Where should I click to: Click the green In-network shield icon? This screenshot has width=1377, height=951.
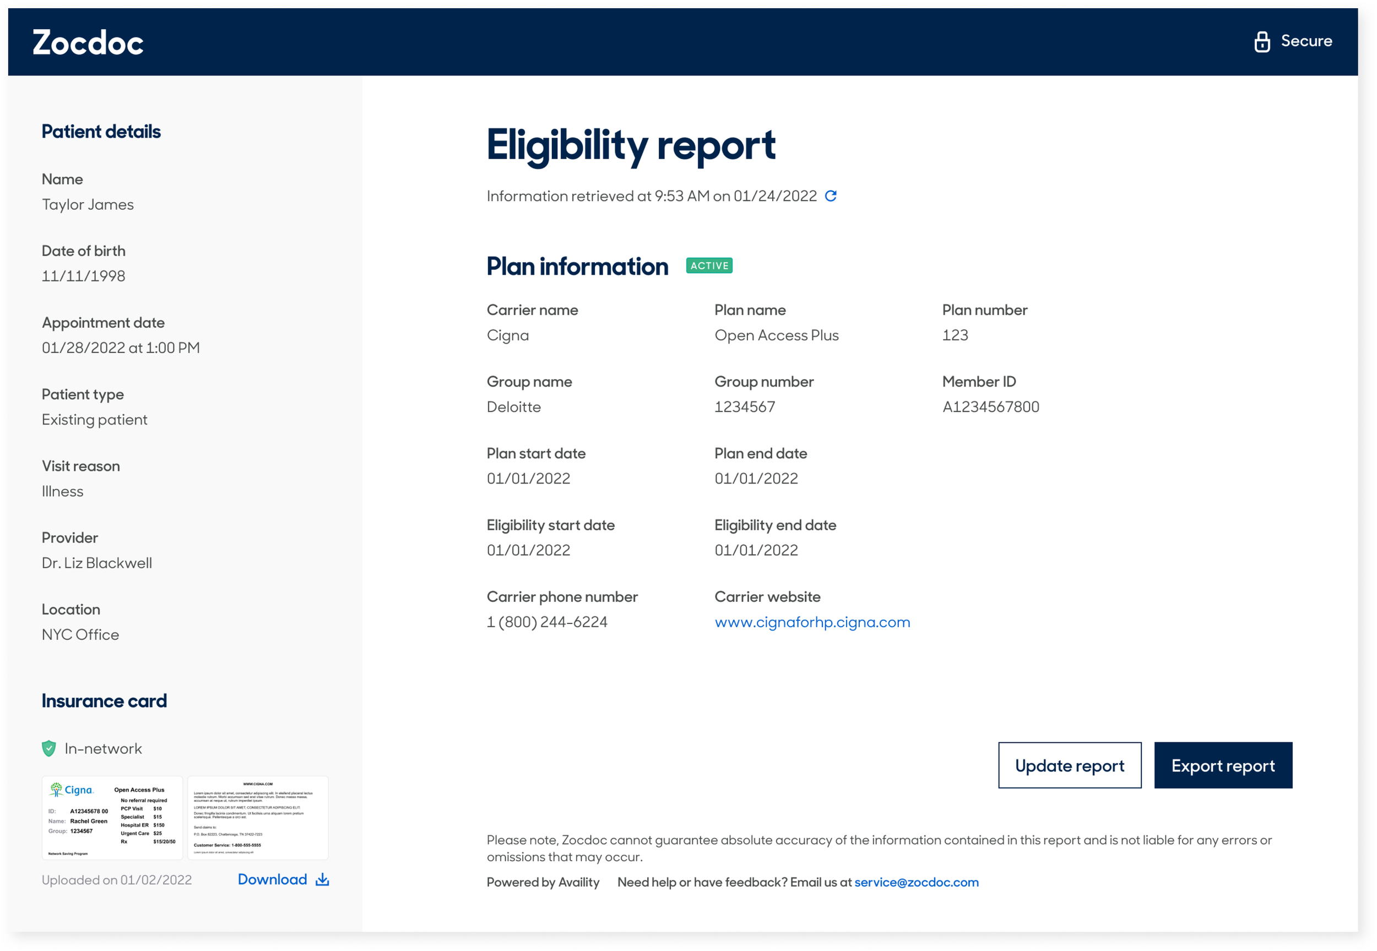pyautogui.click(x=49, y=748)
